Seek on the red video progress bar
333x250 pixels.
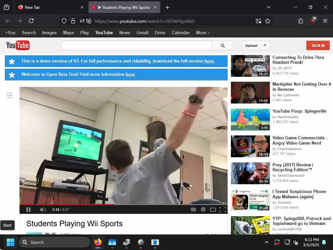[x=123, y=204]
